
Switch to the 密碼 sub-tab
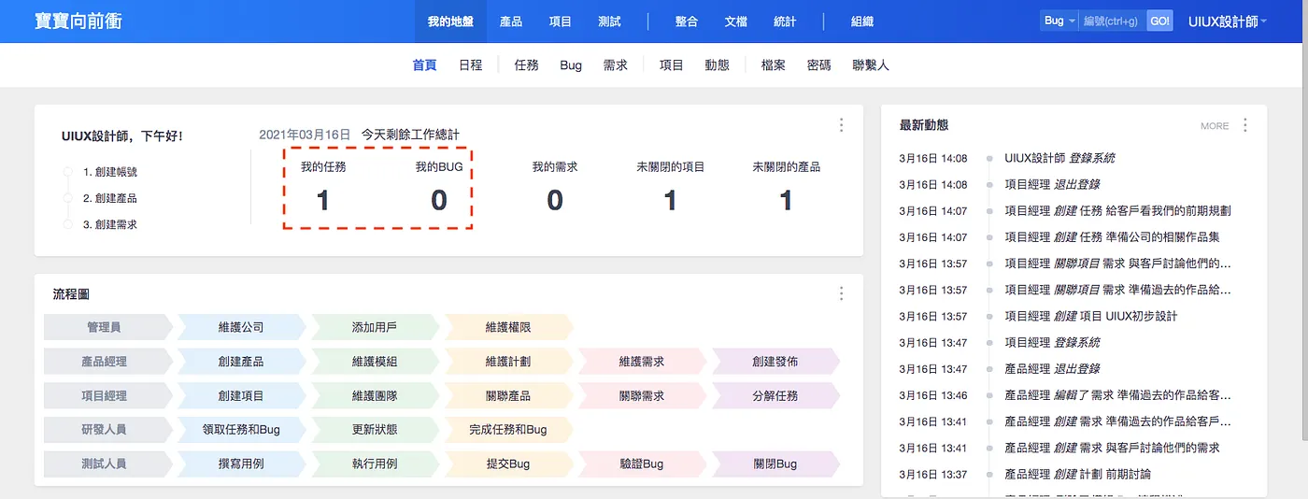(819, 65)
